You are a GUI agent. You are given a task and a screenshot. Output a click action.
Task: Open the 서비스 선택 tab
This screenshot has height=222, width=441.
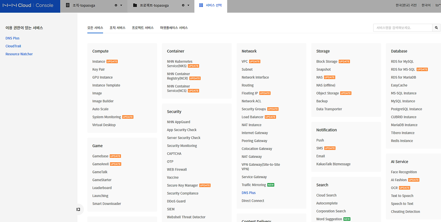click(211, 6)
